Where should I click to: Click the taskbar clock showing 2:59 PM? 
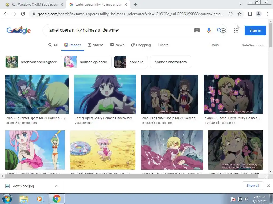click(259, 199)
